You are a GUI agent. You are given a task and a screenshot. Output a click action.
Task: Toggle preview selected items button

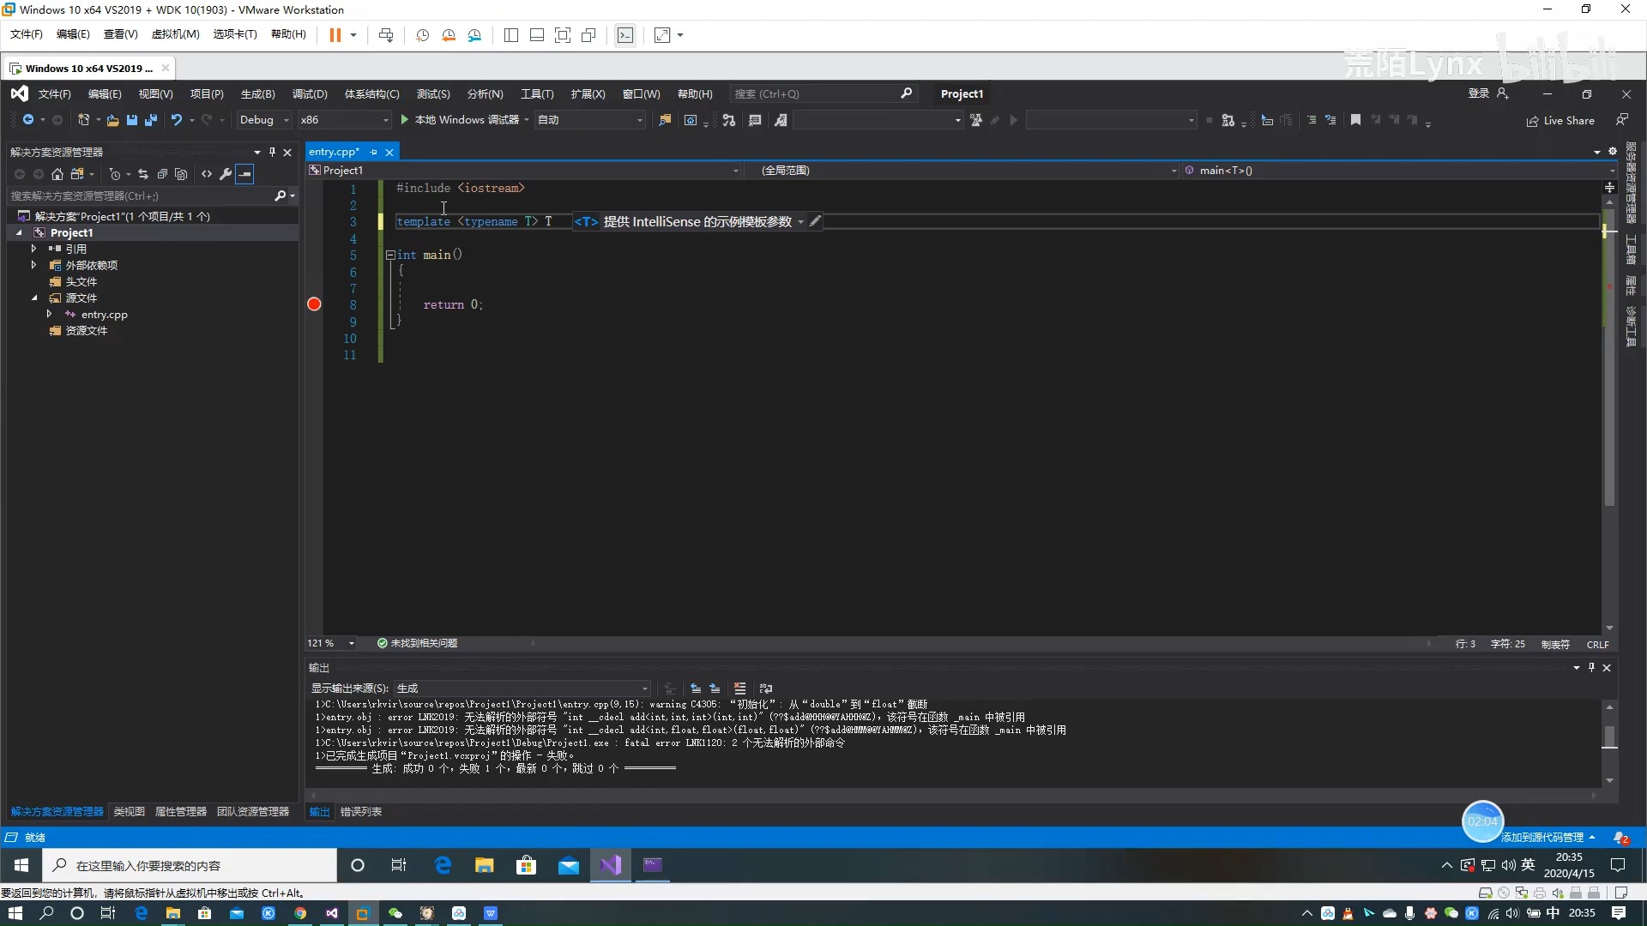tap(245, 174)
